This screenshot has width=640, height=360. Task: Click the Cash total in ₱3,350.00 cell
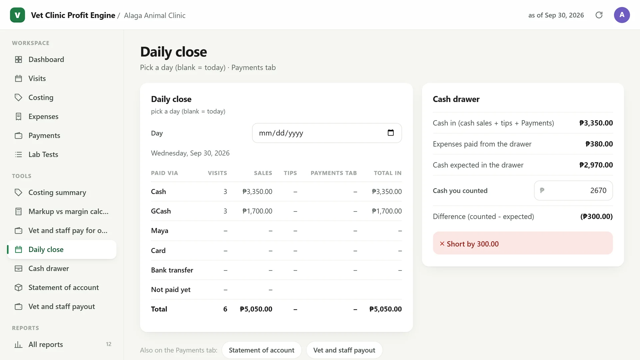(x=387, y=192)
